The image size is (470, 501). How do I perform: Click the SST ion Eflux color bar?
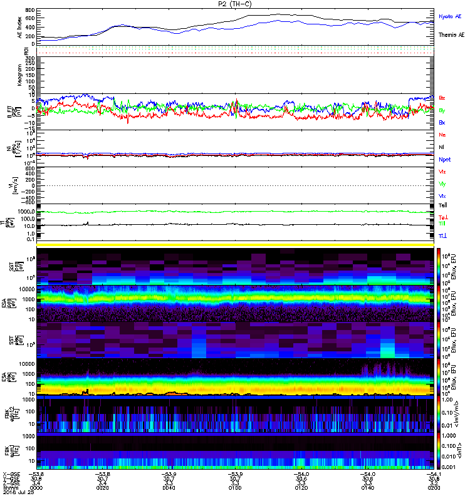(x=439, y=266)
